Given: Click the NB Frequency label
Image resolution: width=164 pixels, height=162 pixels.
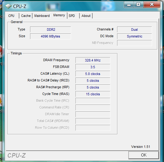Looking at the screenshot, I should pyautogui.click(x=102, y=43).
